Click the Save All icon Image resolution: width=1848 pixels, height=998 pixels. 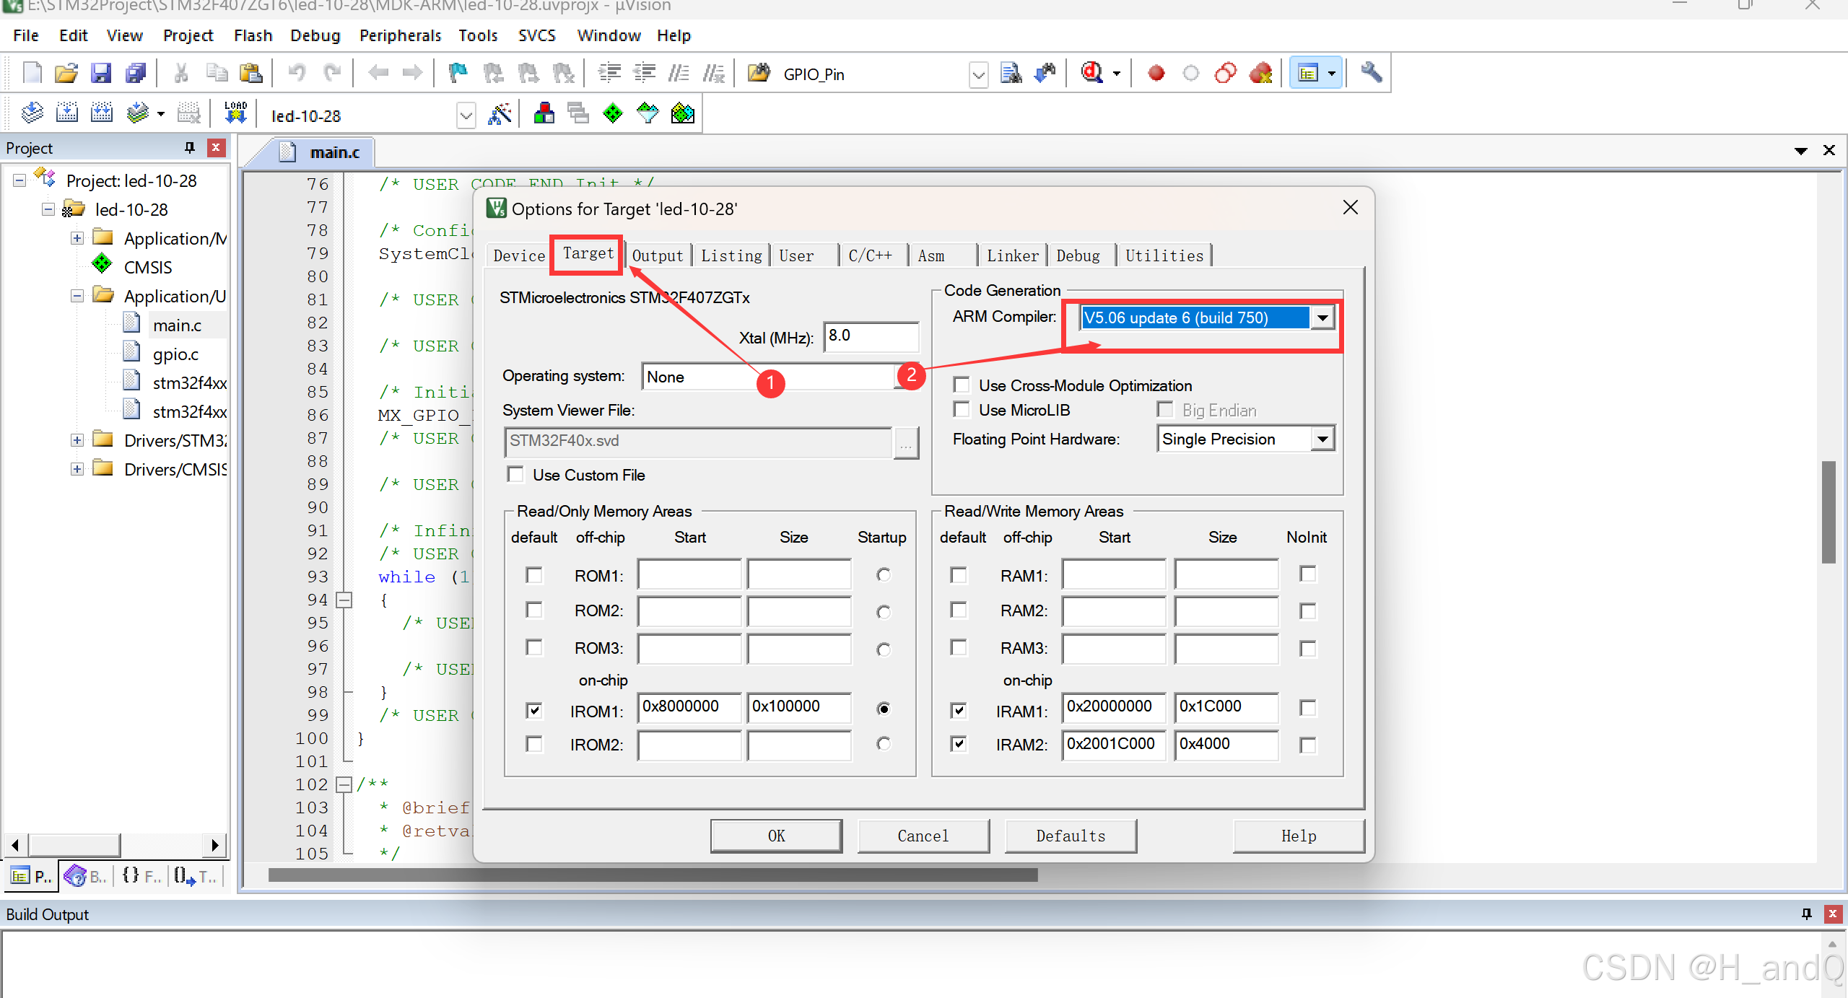click(136, 73)
